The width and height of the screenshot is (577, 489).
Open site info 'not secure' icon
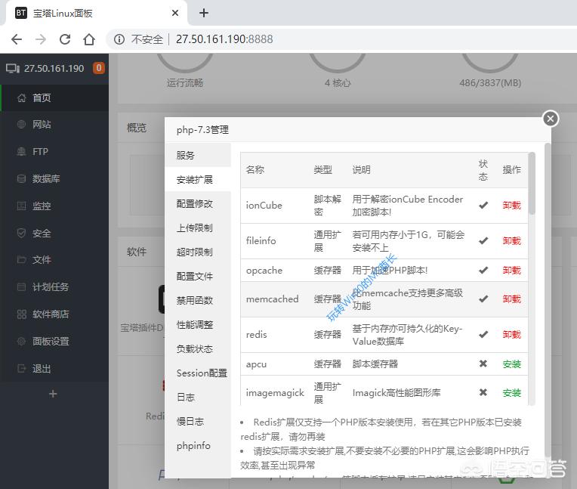(119, 39)
